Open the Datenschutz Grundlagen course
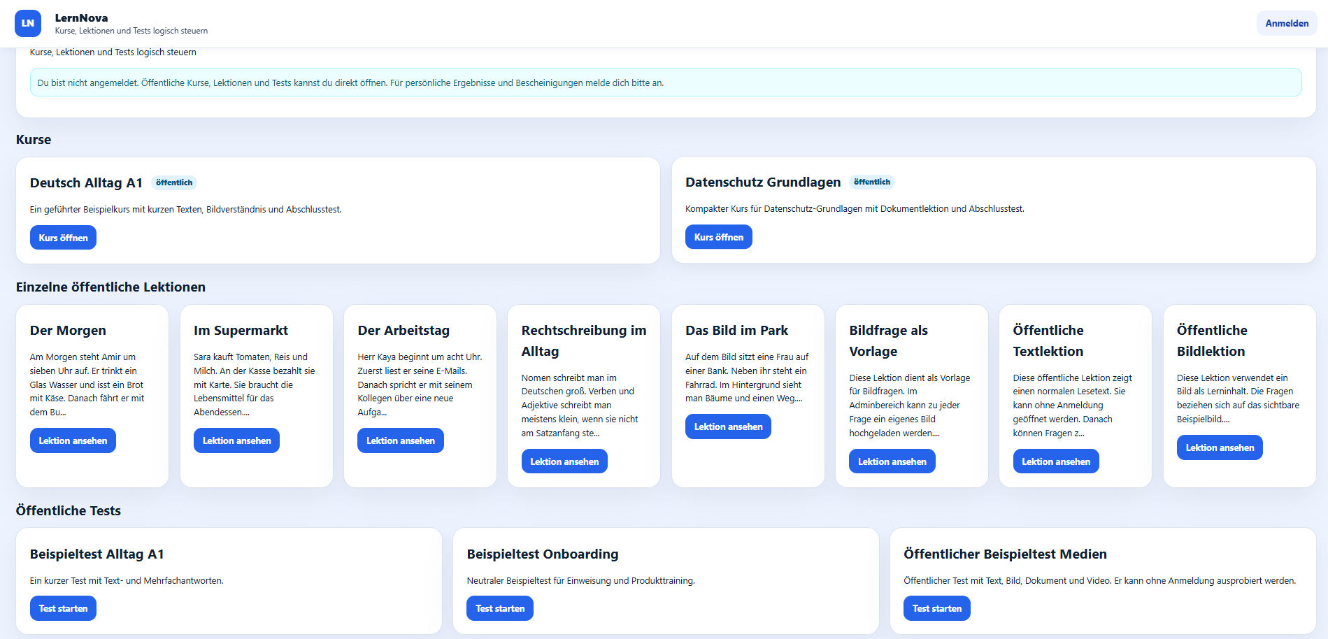 click(718, 237)
